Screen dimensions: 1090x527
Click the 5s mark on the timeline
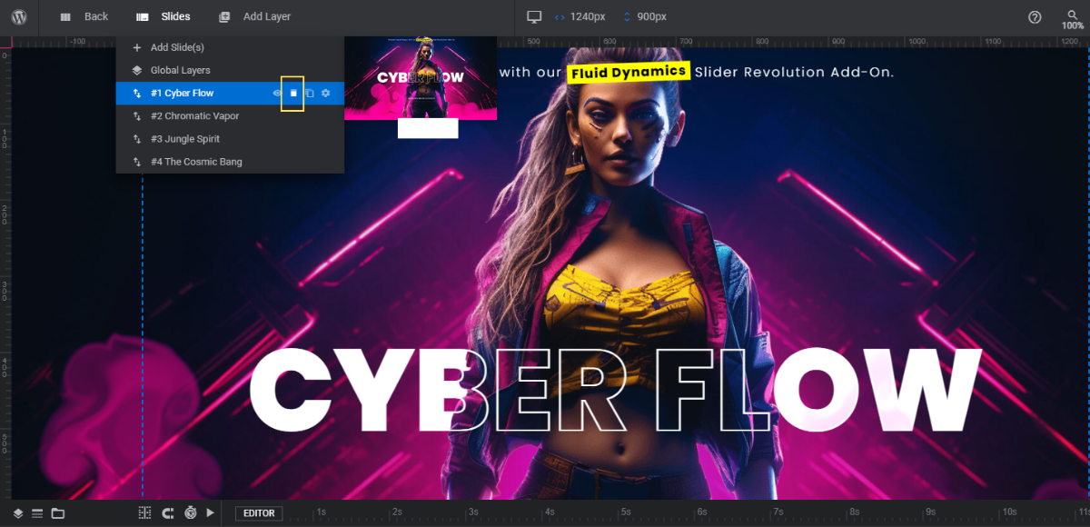[x=625, y=512]
